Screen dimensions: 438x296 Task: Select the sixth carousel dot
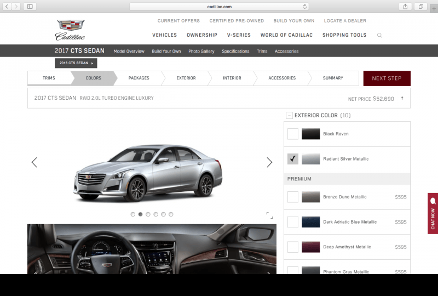171,214
